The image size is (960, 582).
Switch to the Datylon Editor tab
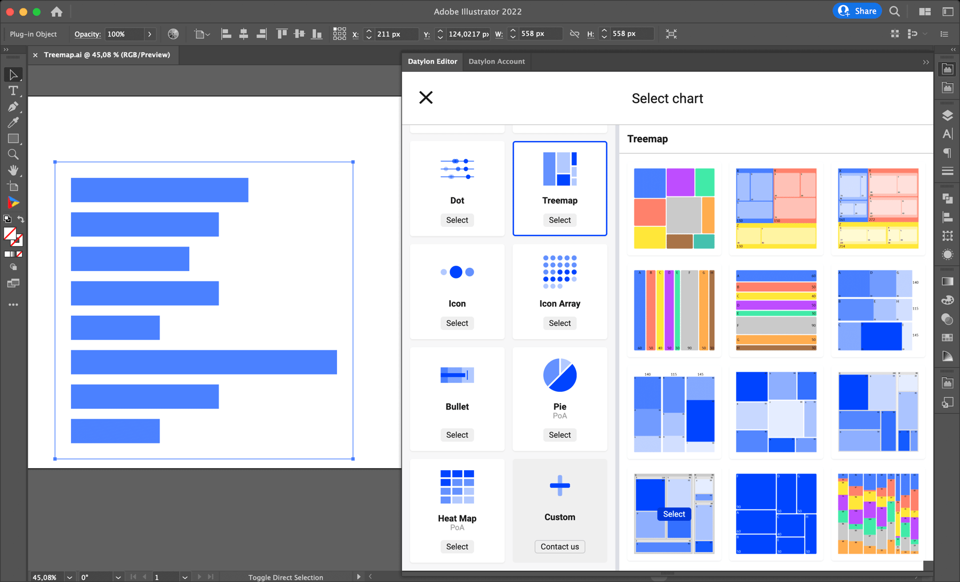[433, 61]
